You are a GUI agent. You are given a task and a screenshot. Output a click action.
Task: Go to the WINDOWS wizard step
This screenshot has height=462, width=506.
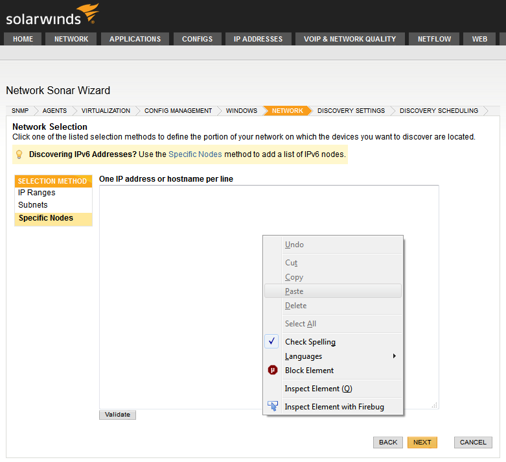[x=242, y=110]
